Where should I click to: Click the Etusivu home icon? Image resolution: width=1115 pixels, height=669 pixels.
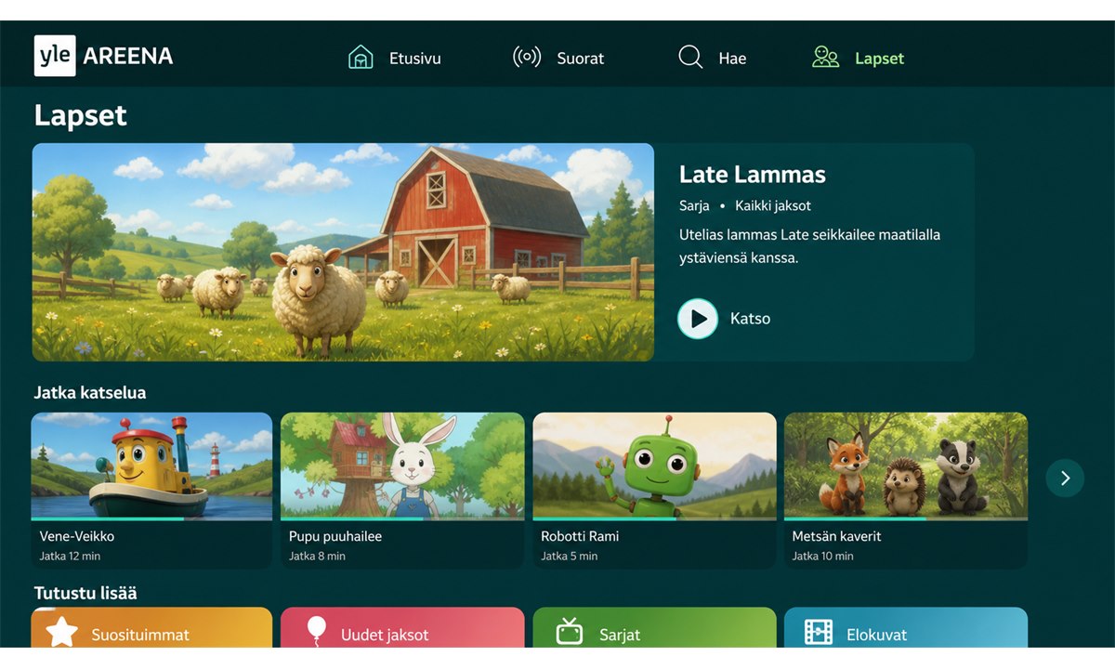point(360,58)
